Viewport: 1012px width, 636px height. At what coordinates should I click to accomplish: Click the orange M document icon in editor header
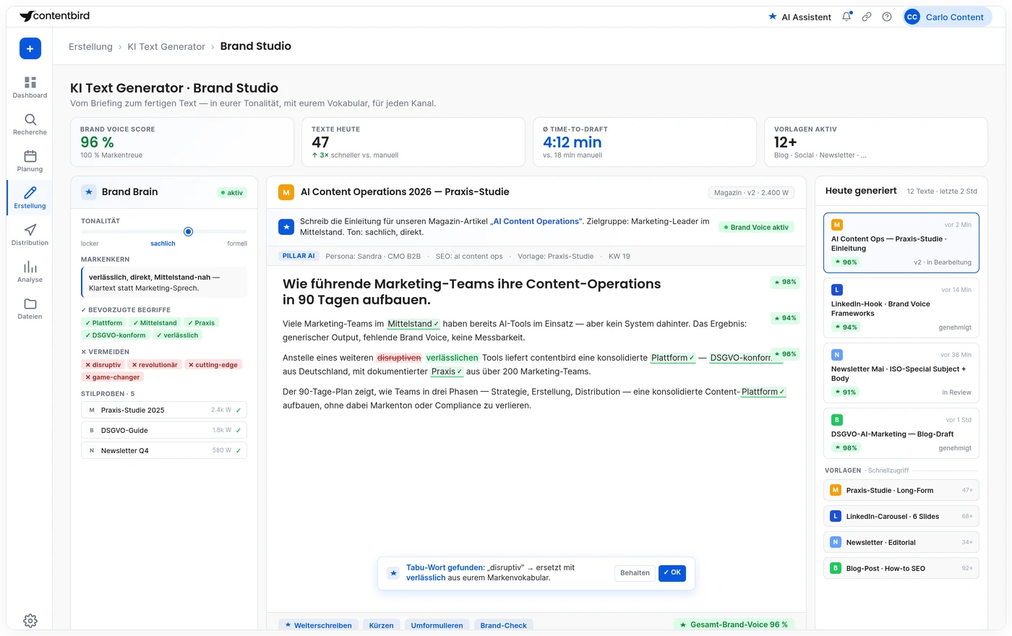[x=286, y=192]
